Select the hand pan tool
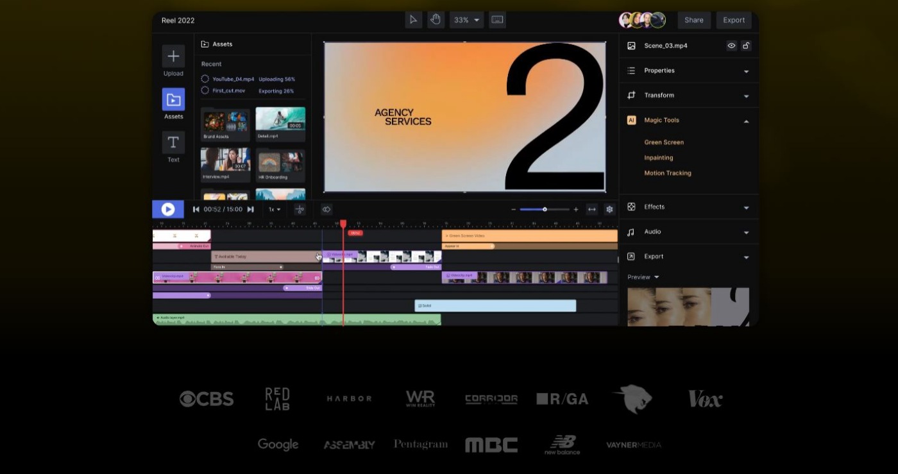This screenshot has width=898, height=474. click(x=436, y=20)
